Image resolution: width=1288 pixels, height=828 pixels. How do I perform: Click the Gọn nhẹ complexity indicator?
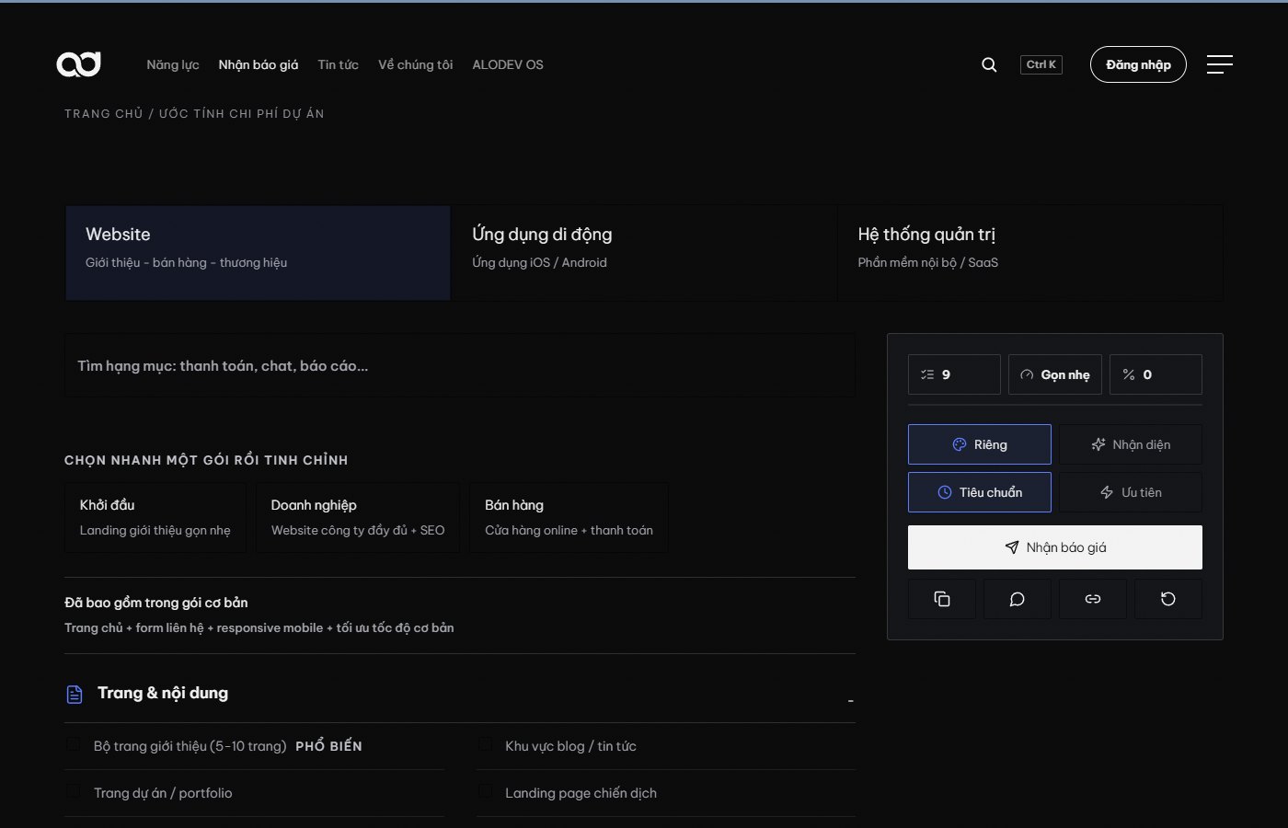click(1055, 374)
